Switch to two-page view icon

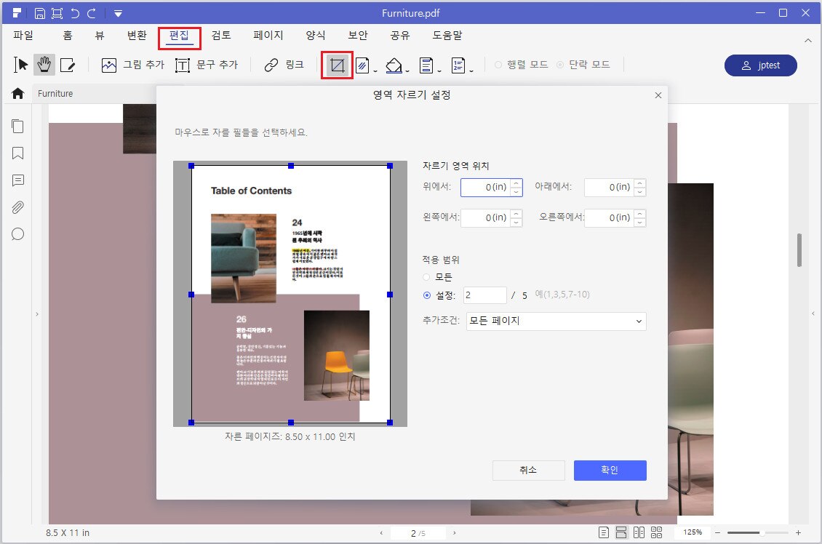click(639, 532)
